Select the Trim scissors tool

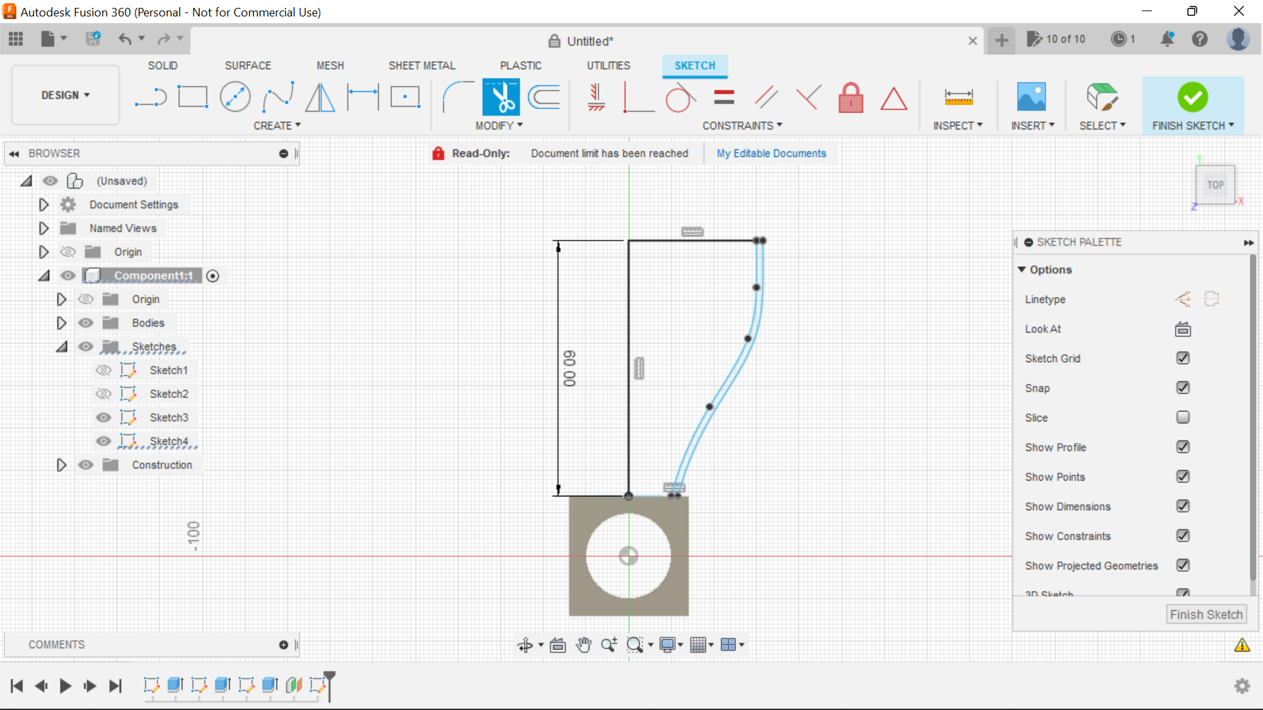point(501,97)
